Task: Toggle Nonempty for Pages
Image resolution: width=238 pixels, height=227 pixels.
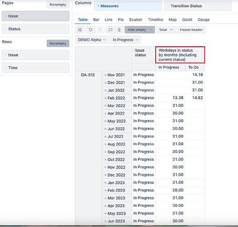Action: tap(58, 5)
